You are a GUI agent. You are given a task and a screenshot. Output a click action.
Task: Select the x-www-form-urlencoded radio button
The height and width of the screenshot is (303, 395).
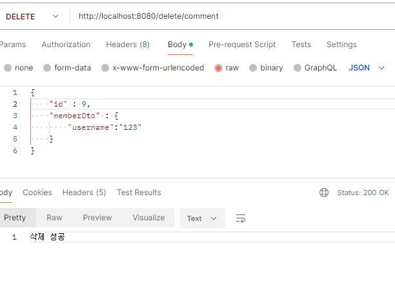click(x=105, y=68)
